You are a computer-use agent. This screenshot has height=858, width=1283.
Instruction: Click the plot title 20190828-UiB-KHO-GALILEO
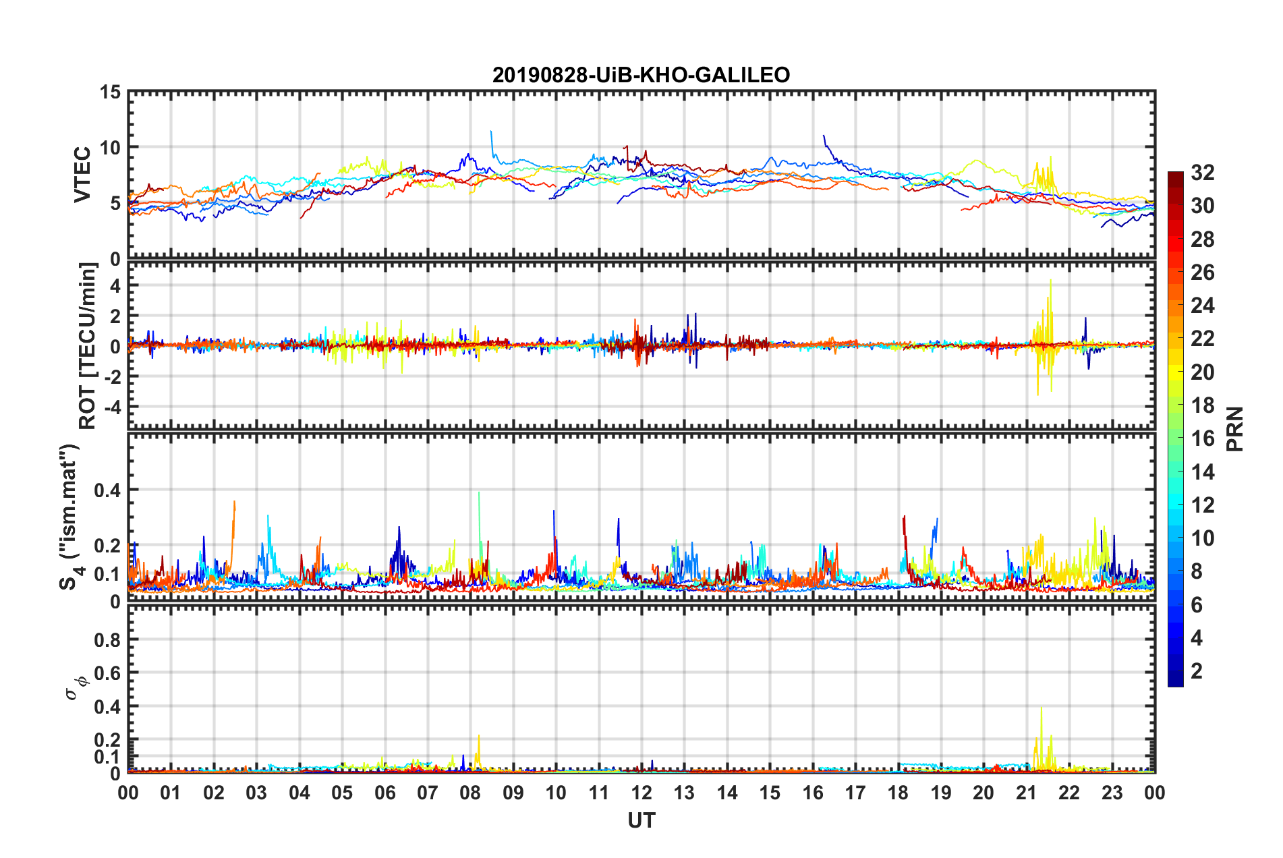click(x=641, y=75)
